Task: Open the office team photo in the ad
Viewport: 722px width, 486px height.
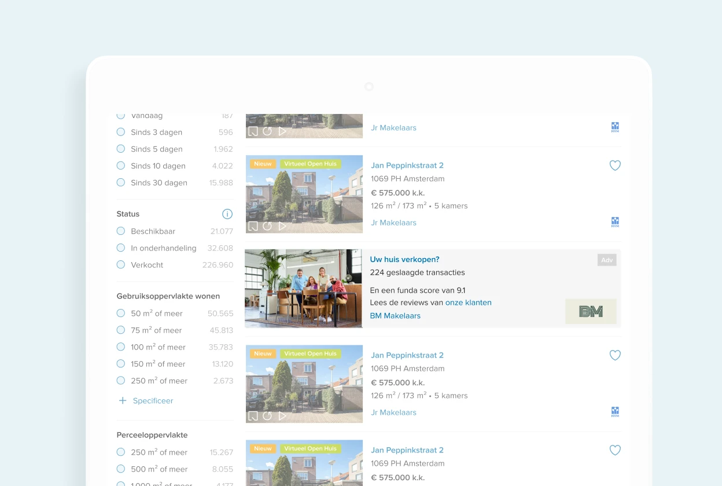Action: coord(304,288)
